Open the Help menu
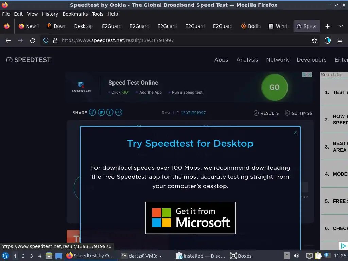This screenshot has width=348, height=261. [x=113, y=14]
